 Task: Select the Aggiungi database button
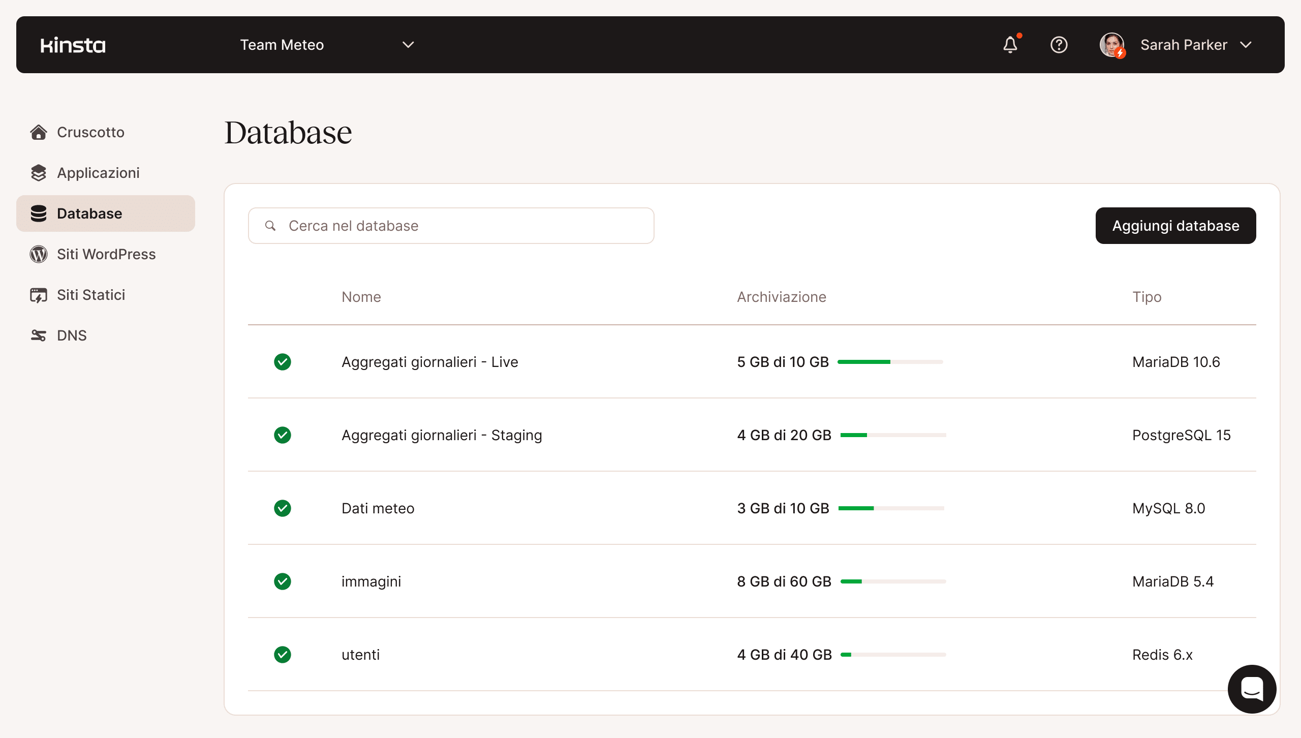1176,225
